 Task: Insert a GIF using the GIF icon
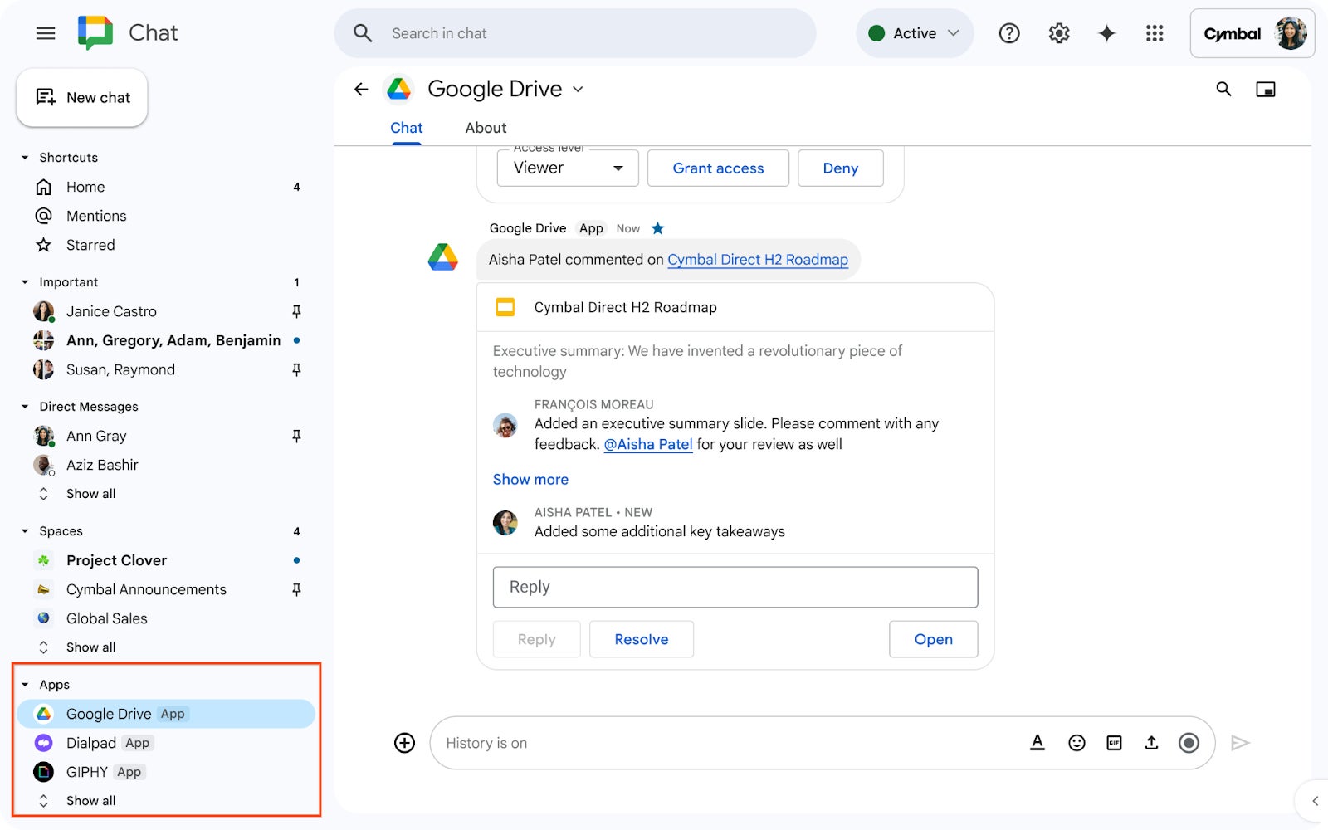1114,743
